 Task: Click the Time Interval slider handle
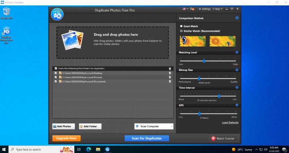coord(219,96)
